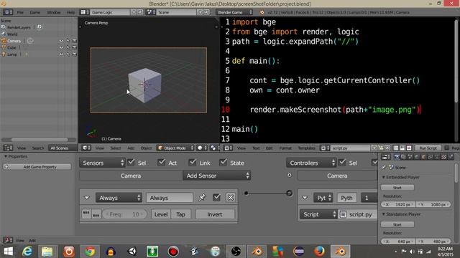
Task: Toggle sensors Act checkbox
Action: [x=161, y=162]
